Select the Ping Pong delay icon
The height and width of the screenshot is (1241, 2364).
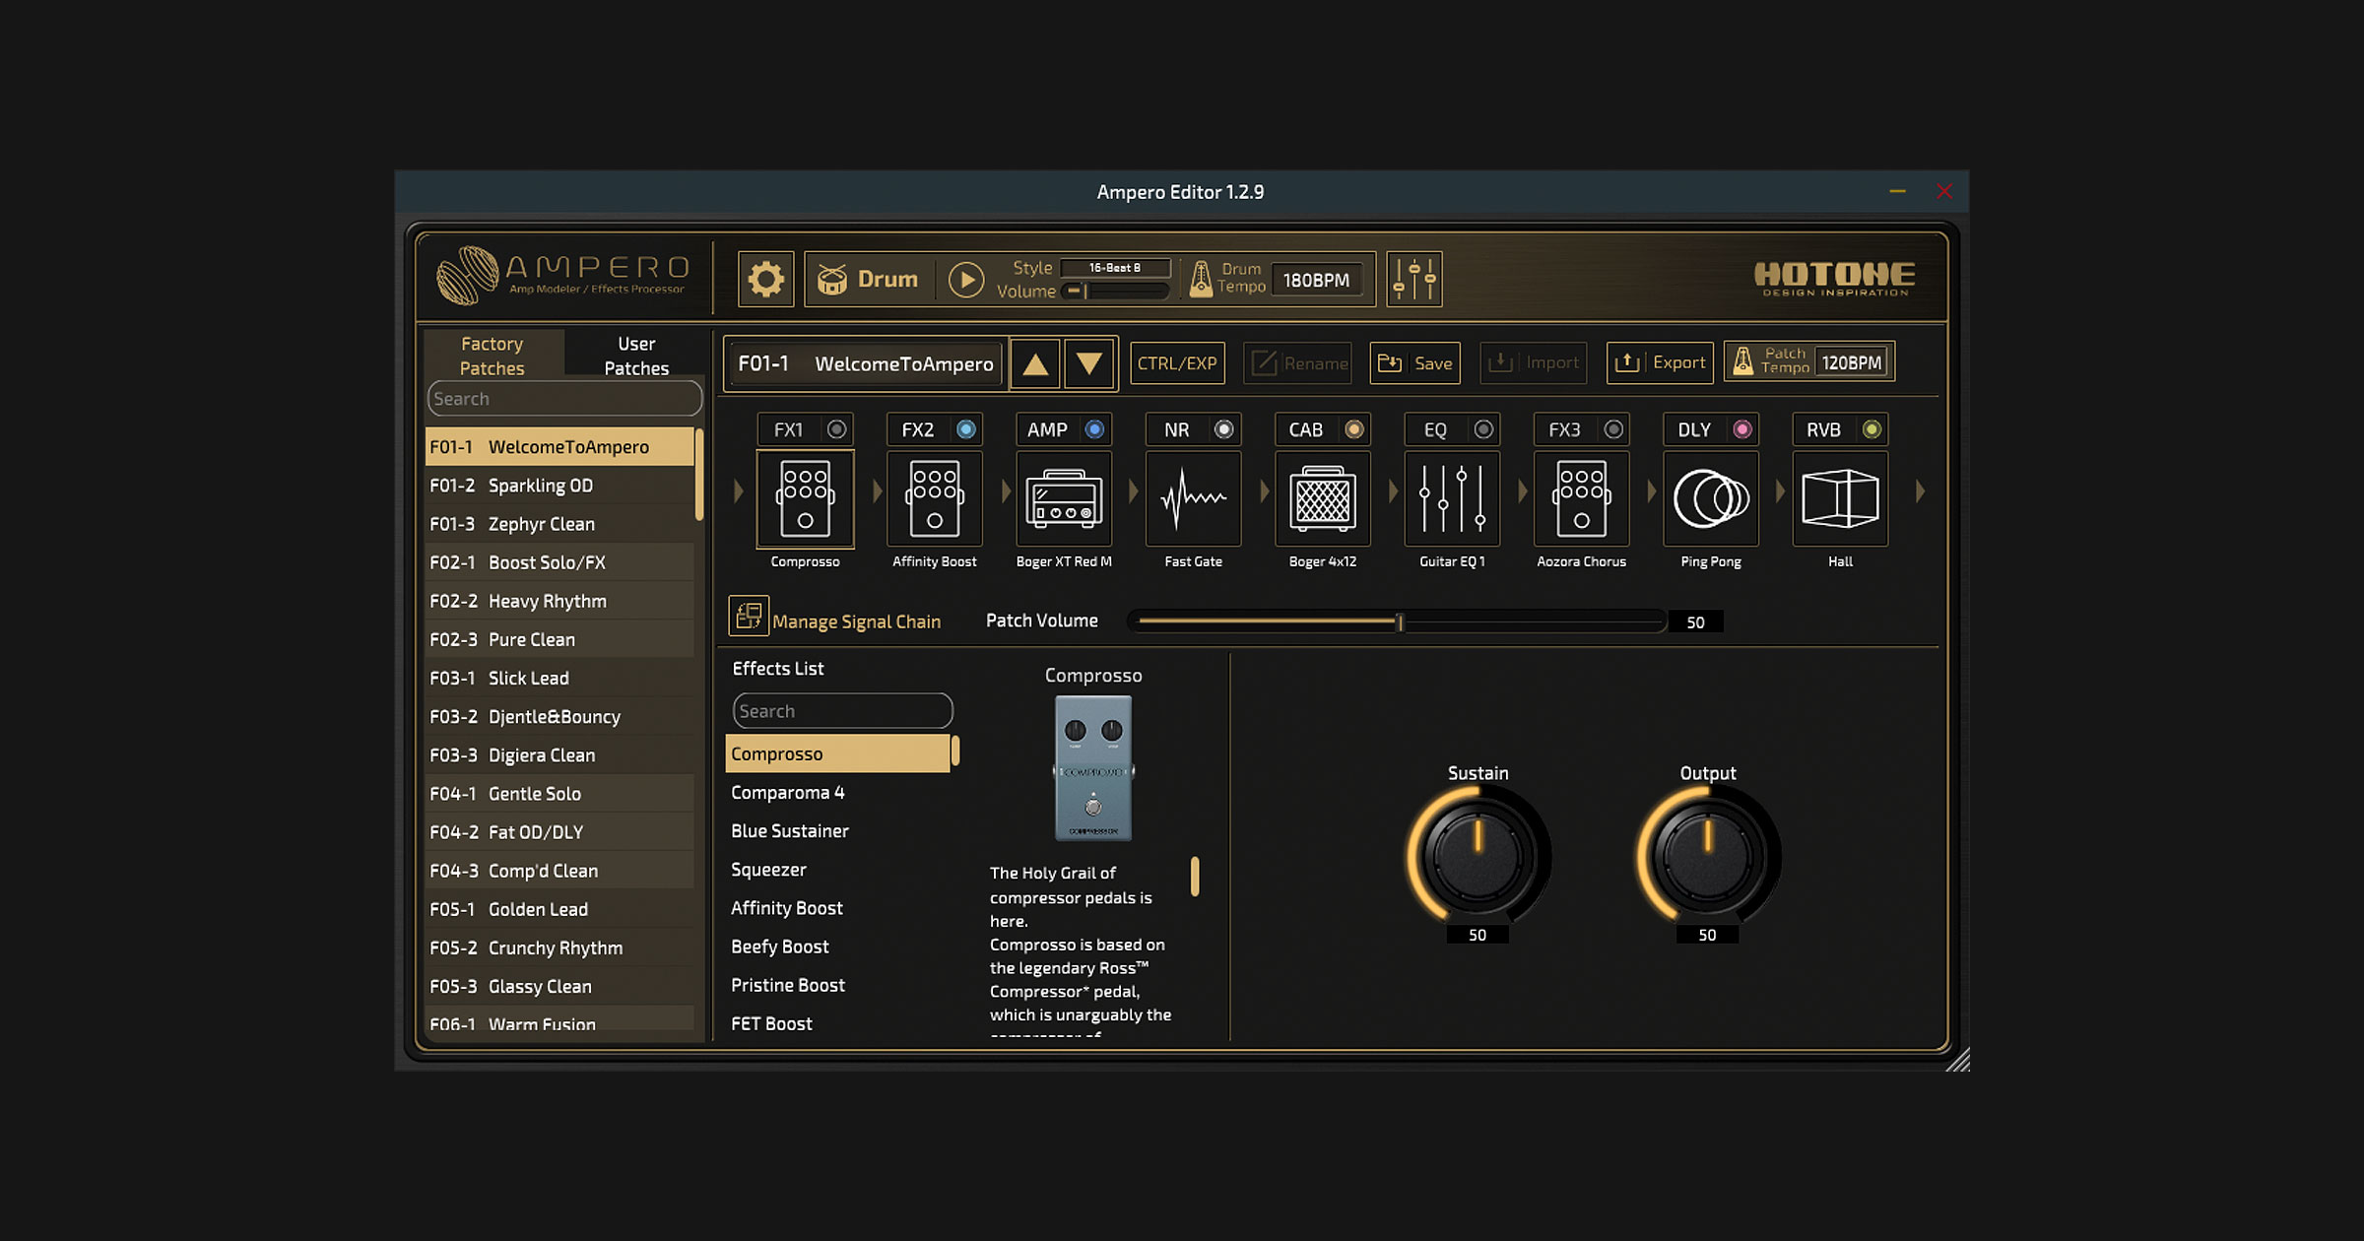pyautogui.click(x=1711, y=499)
